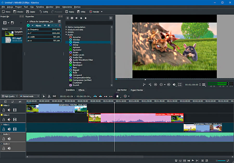Show favorite effects star filter
The width and height of the screenshot is (234, 163).
(86, 18)
